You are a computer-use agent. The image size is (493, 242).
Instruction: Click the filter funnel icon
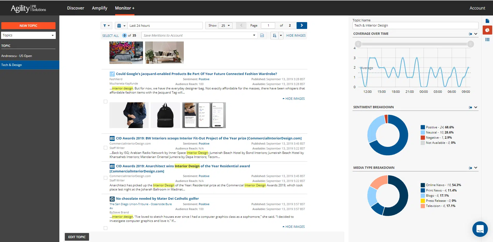(105, 26)
